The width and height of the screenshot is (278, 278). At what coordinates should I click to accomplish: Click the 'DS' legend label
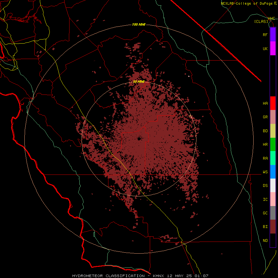(265, 186)
